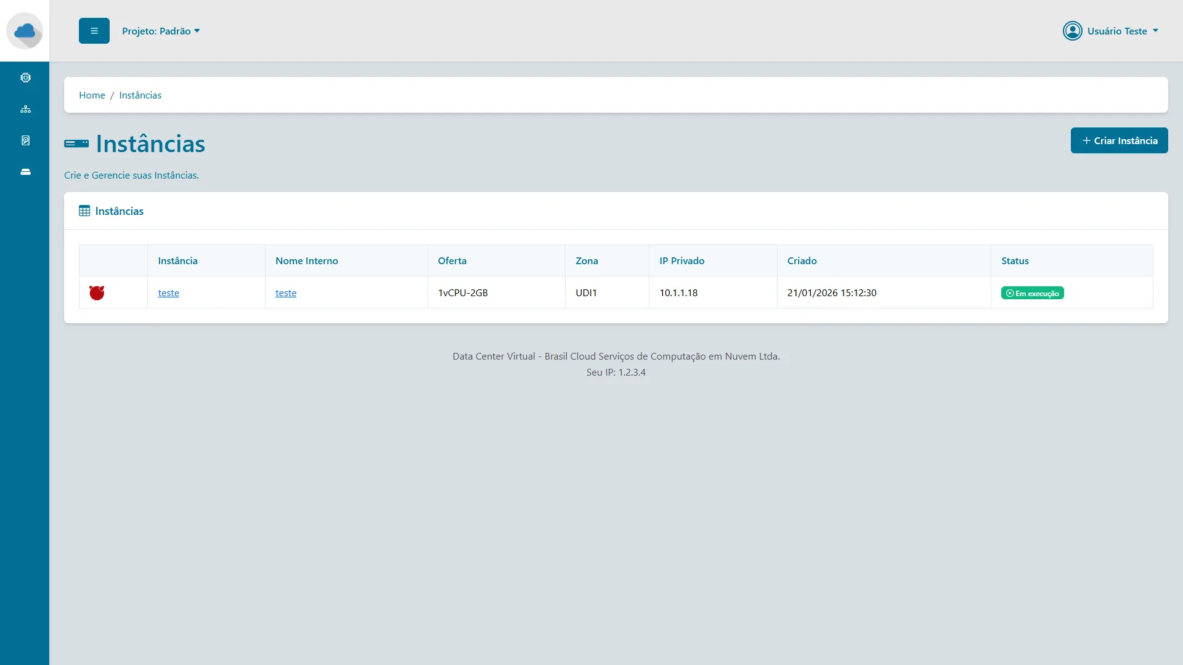
Task: Select the storage server icon in the sidebar
Action: (x=25, y=172)
